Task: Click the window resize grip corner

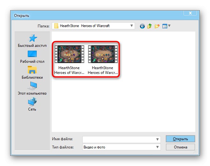Action: pos(196,151)
